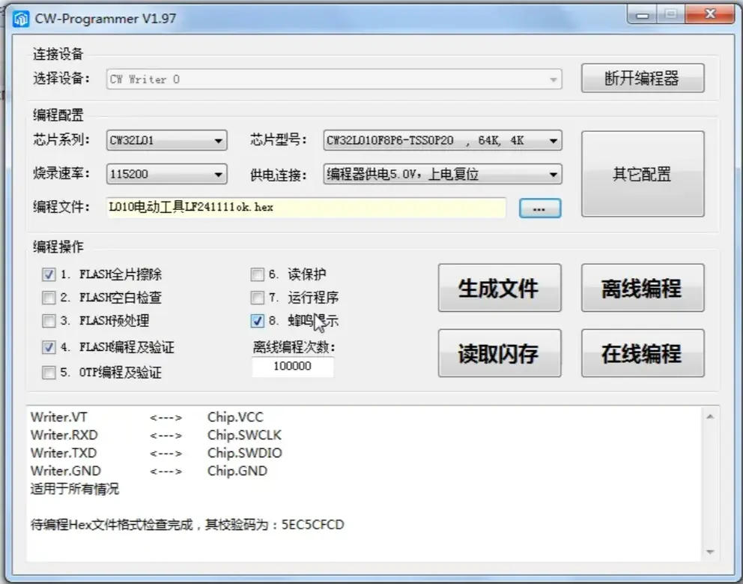Uncheck the 蜂鸣提示 checkbox

(257, 321)
